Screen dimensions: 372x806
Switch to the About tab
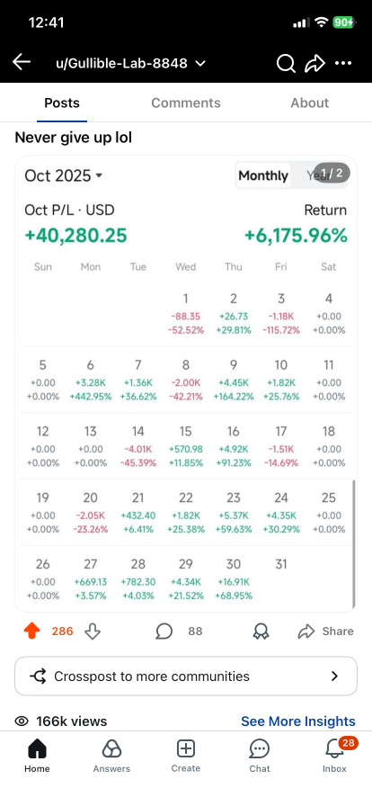[310, 103]
